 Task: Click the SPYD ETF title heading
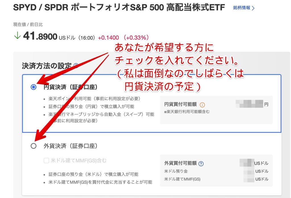[x=119, y=8]
